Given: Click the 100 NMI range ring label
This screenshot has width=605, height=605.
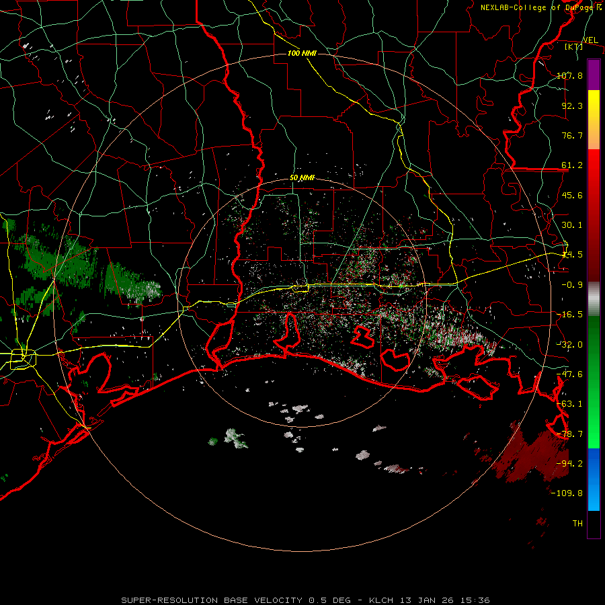Looking at the screenshot, I should [x=302, y=53].
